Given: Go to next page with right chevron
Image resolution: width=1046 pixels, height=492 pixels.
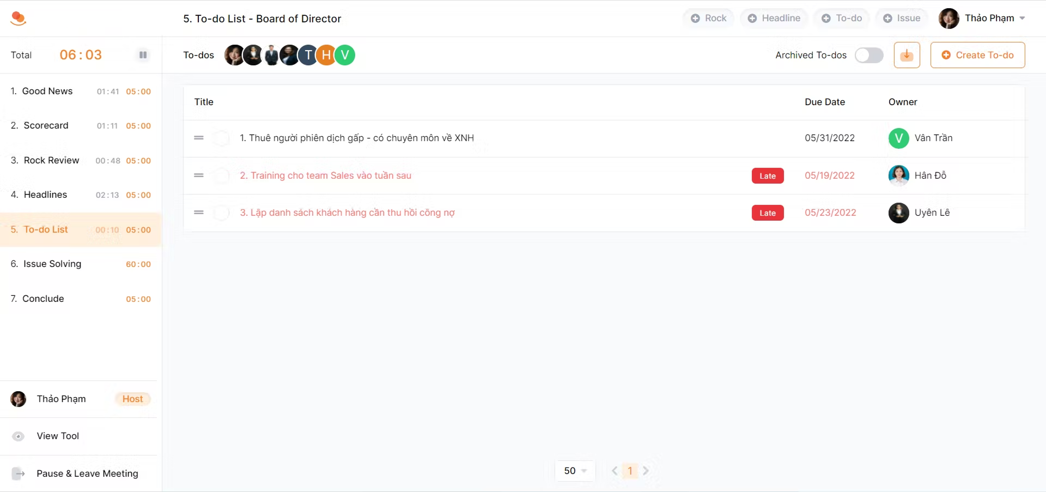Looking at the screenshot, I should coord(645,470).
